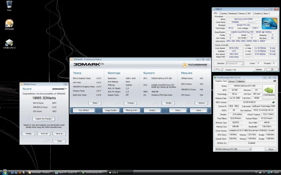
Task: Click Details button in 3DMark Score window
Action: click(29, 133)
